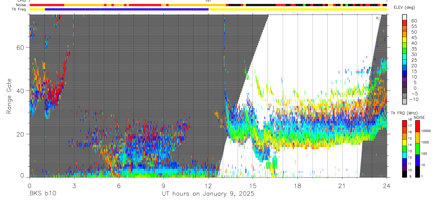Viewport: 435px width, 201px height.
Task: Click the white top swatch of the ELEV colorbar
Action: [405, 17]
